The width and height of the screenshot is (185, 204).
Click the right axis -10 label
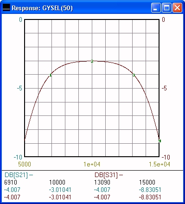point(166,157)
